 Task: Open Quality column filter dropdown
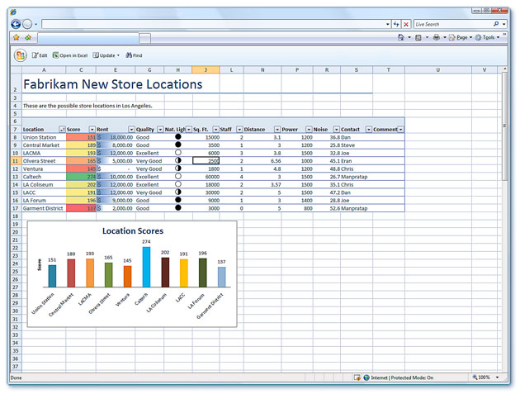160,130
